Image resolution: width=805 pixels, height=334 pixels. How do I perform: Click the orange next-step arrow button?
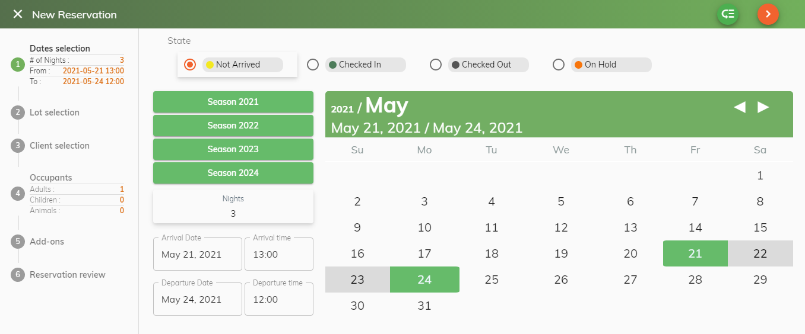(x=768, y=14)
